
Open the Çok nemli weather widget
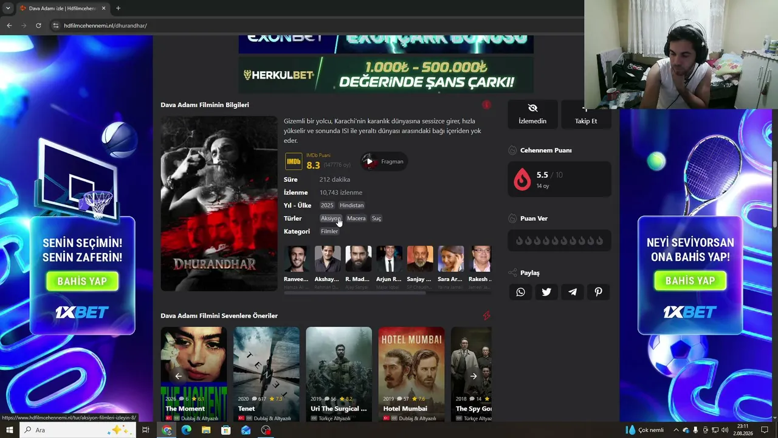click(645, 430)
